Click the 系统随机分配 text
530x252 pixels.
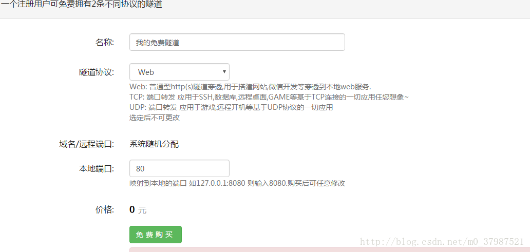pos(154,145)
